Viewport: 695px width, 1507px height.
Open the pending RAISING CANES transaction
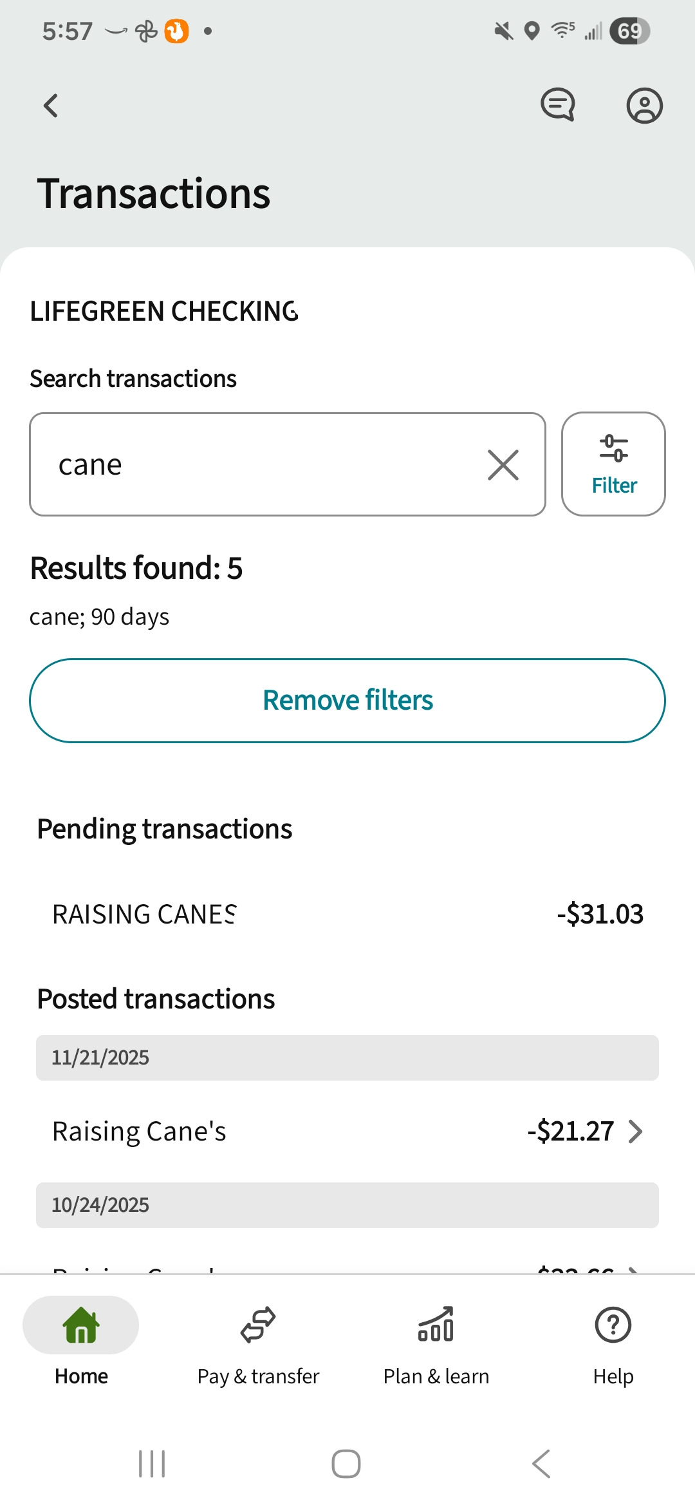[x=347, y=915]
